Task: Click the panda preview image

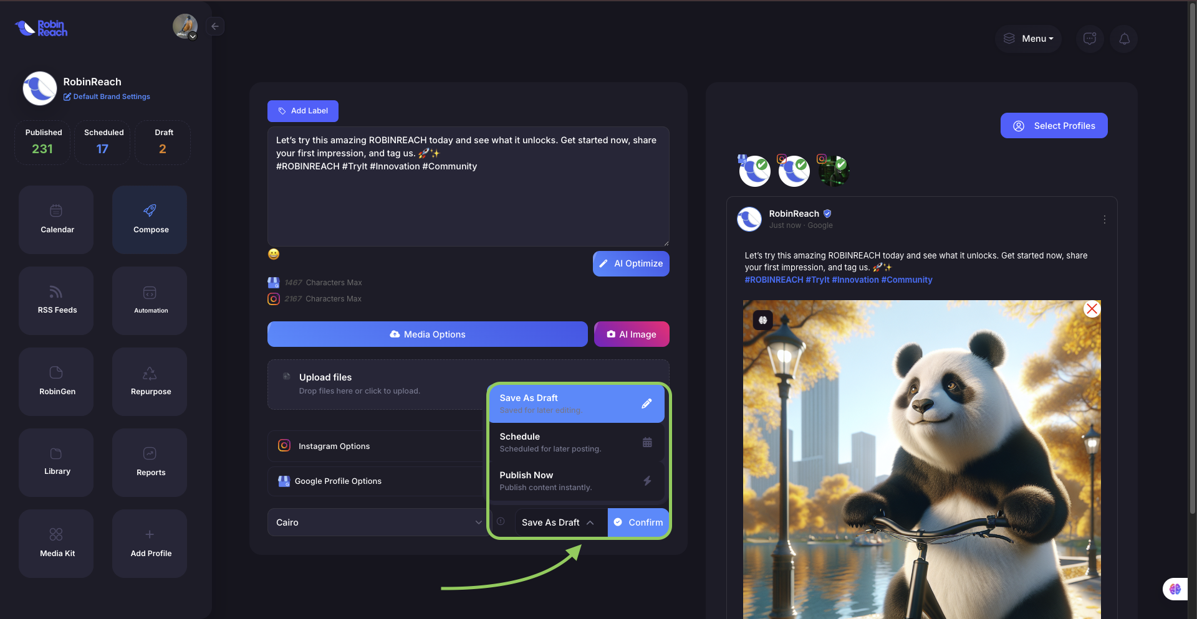Action: [x=921, y=460]
